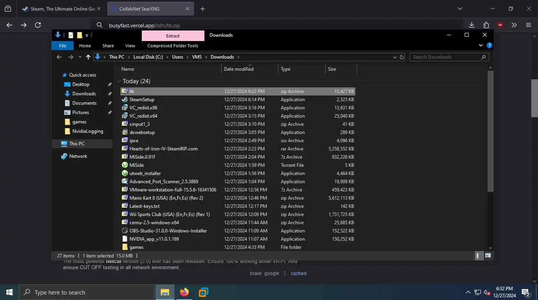Open browser extensions puzzle icon
Image resolution: width=538 pixels, height=300 pixels.
pos(486,25)
